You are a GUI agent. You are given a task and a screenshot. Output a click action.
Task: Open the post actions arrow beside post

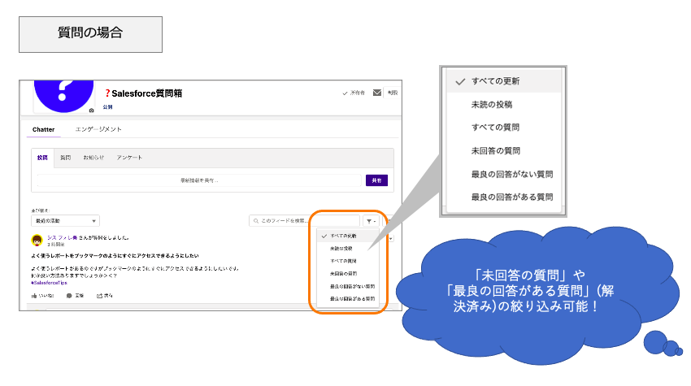pyautogui.click(x=391, y=238)
